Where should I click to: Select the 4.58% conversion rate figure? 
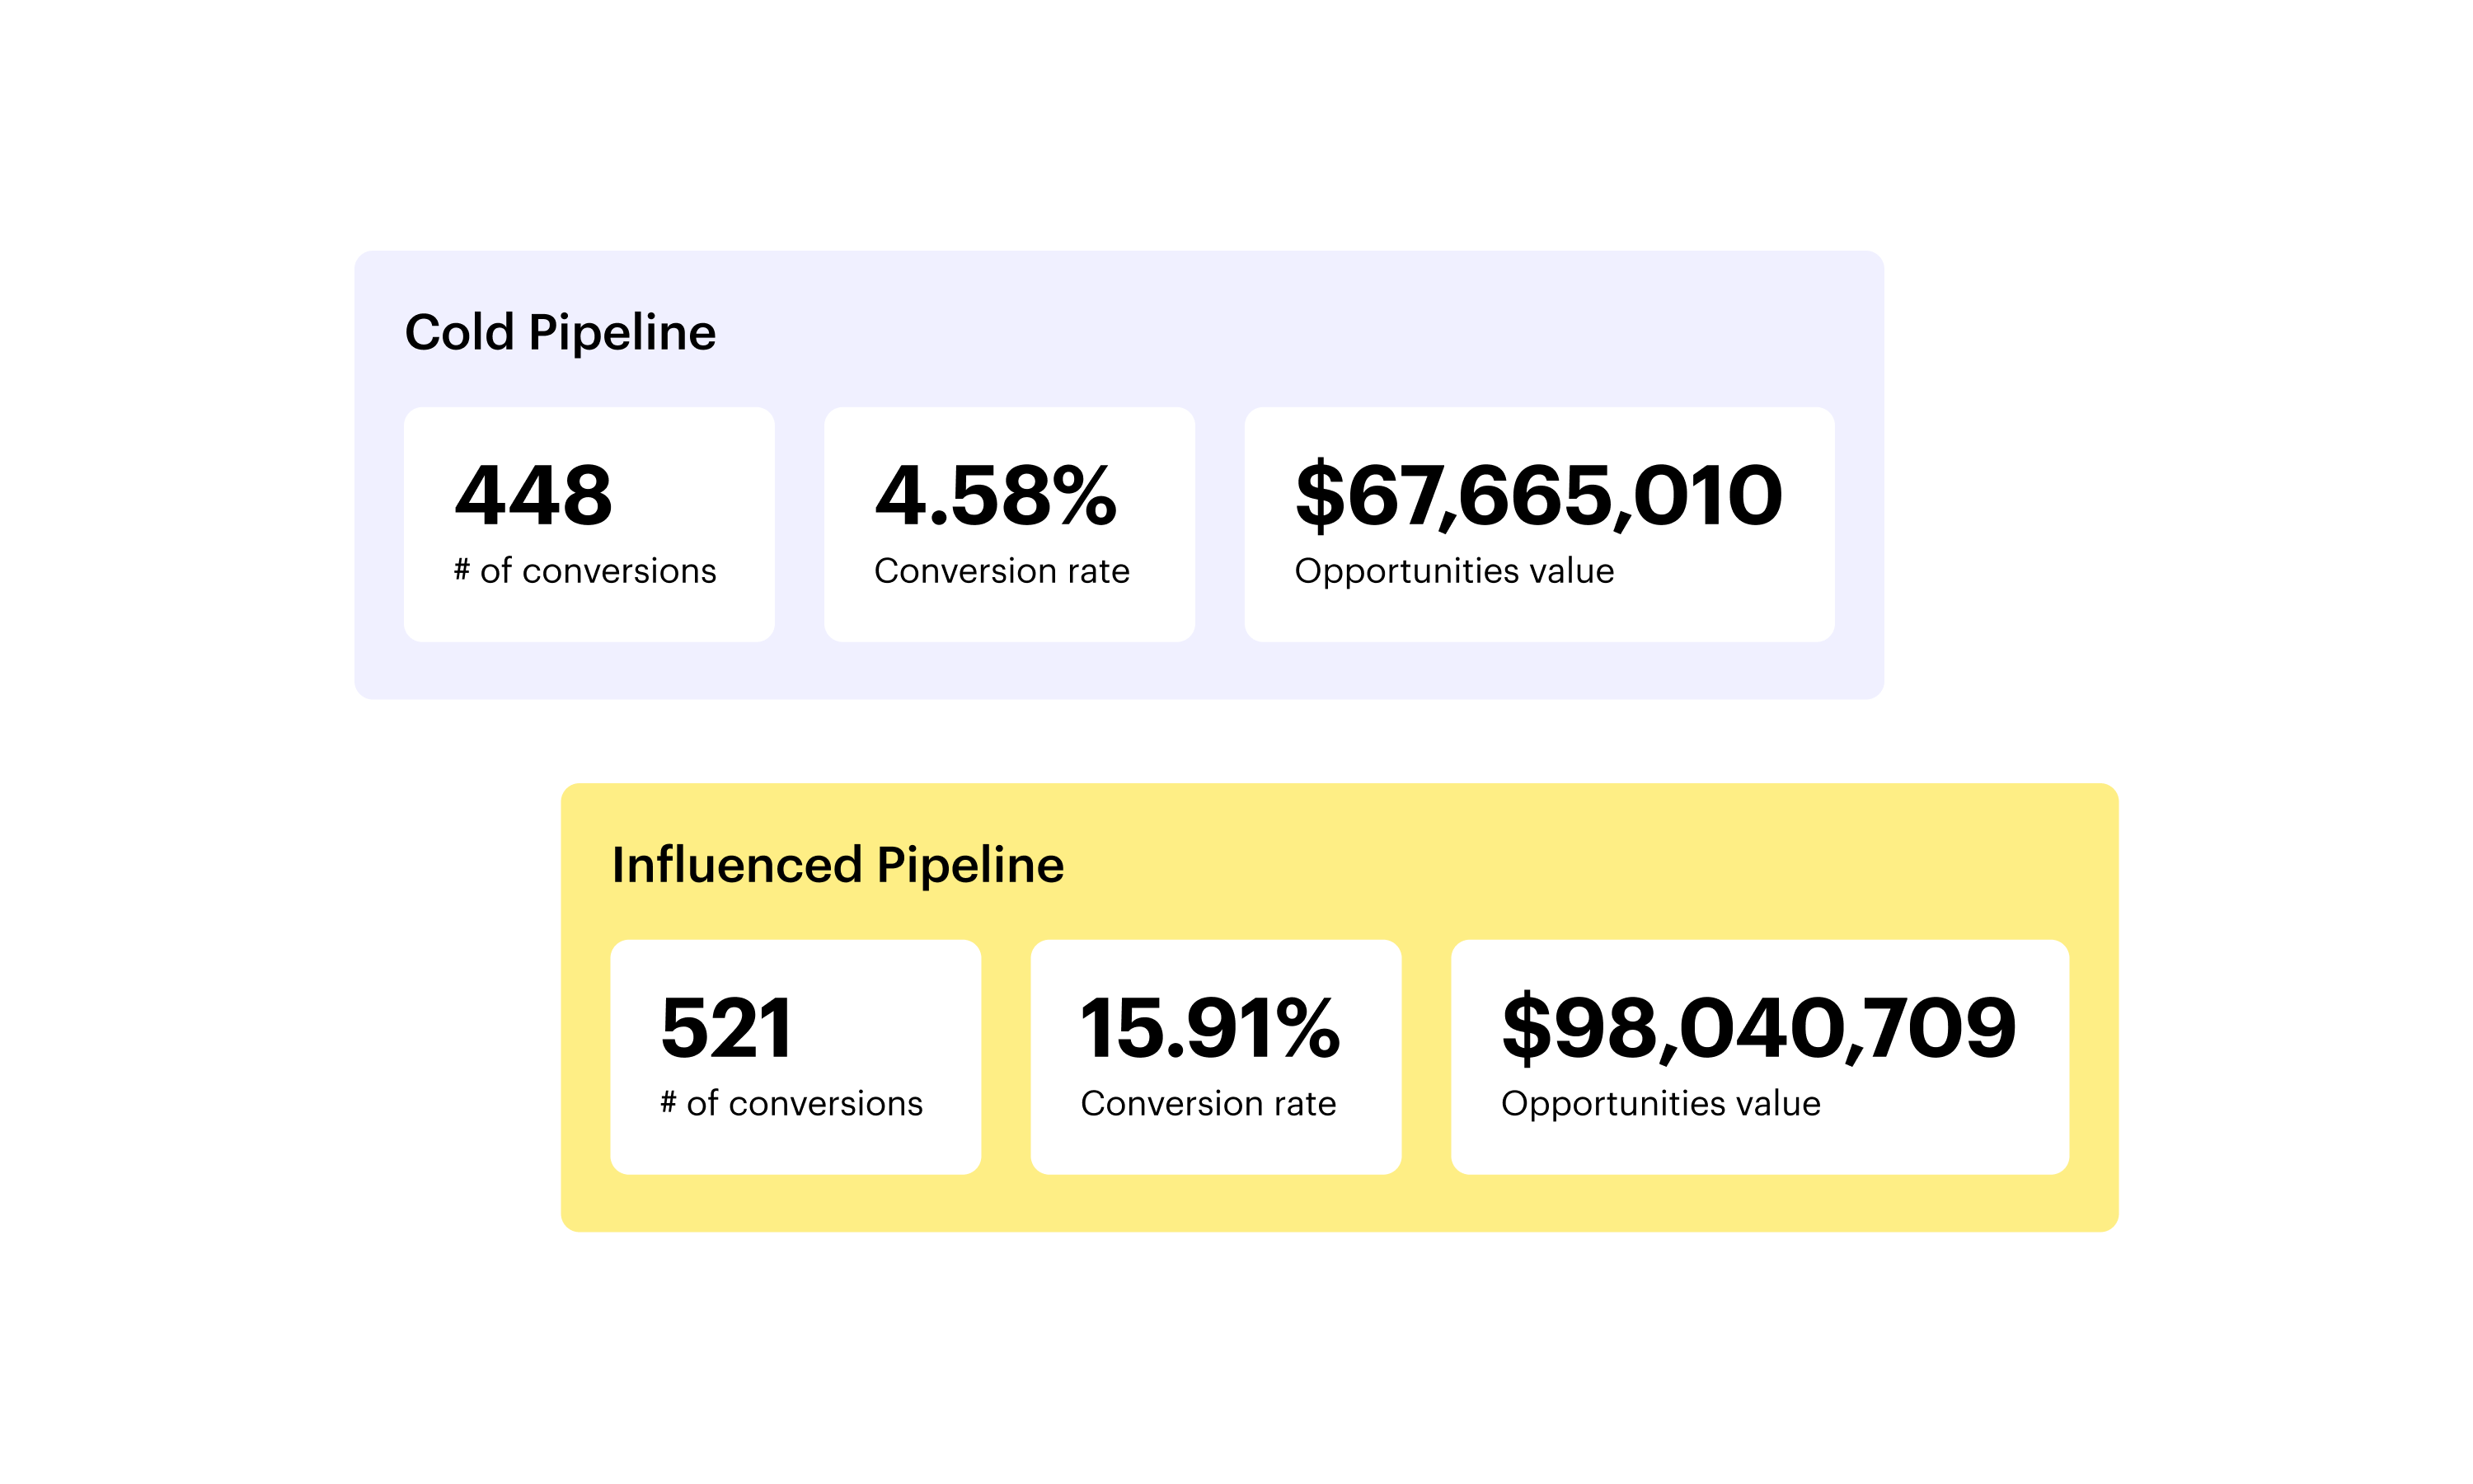point(996,496)
